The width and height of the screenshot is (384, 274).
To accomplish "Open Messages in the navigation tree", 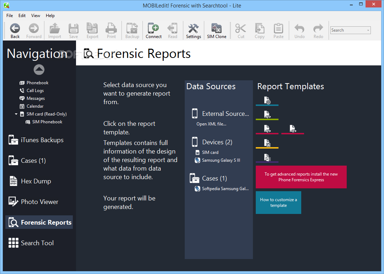I will click(32, 98).
